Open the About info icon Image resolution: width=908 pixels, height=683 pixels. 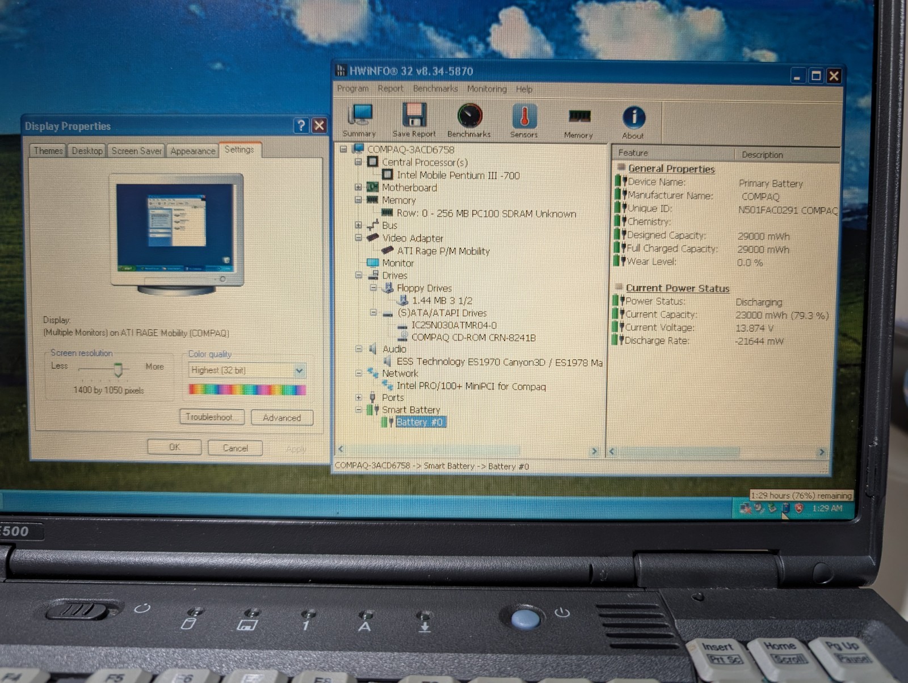[633, 121]
